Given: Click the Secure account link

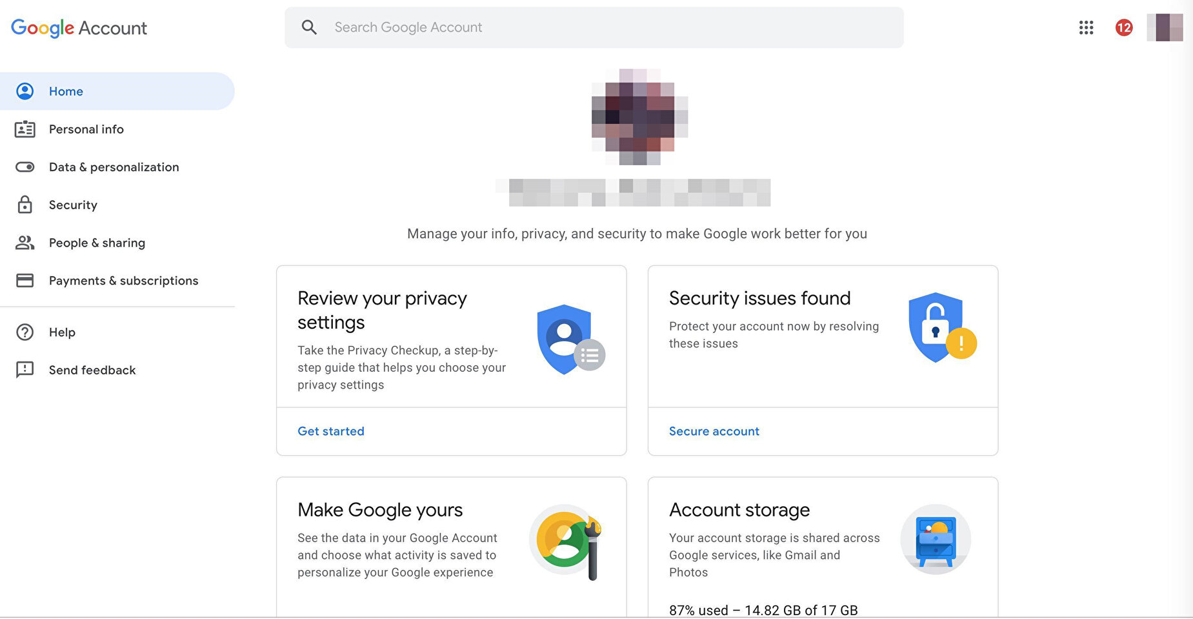Looking at the screenshot, I should click(714, 431).
